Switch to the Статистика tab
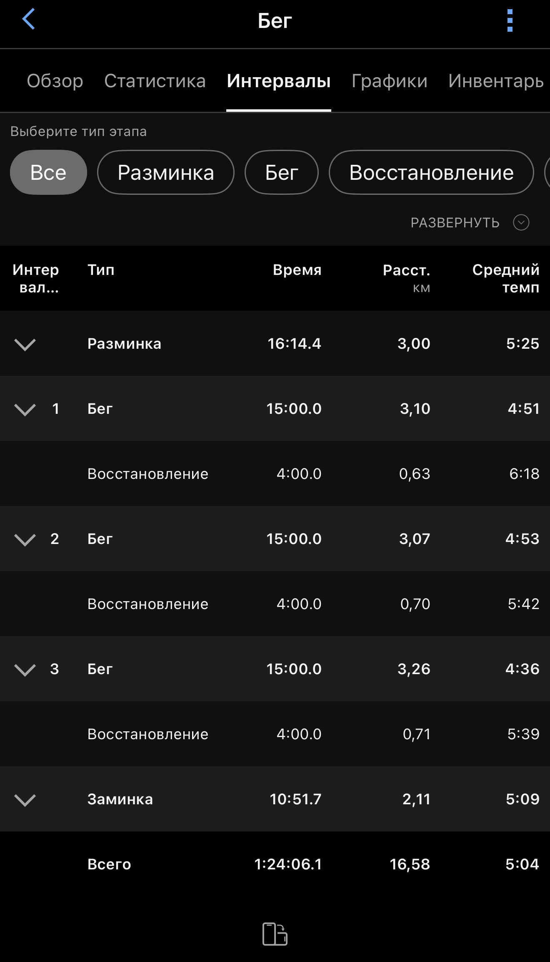Image resolution: width=550 pixels, height=962 pixels. 155,81
